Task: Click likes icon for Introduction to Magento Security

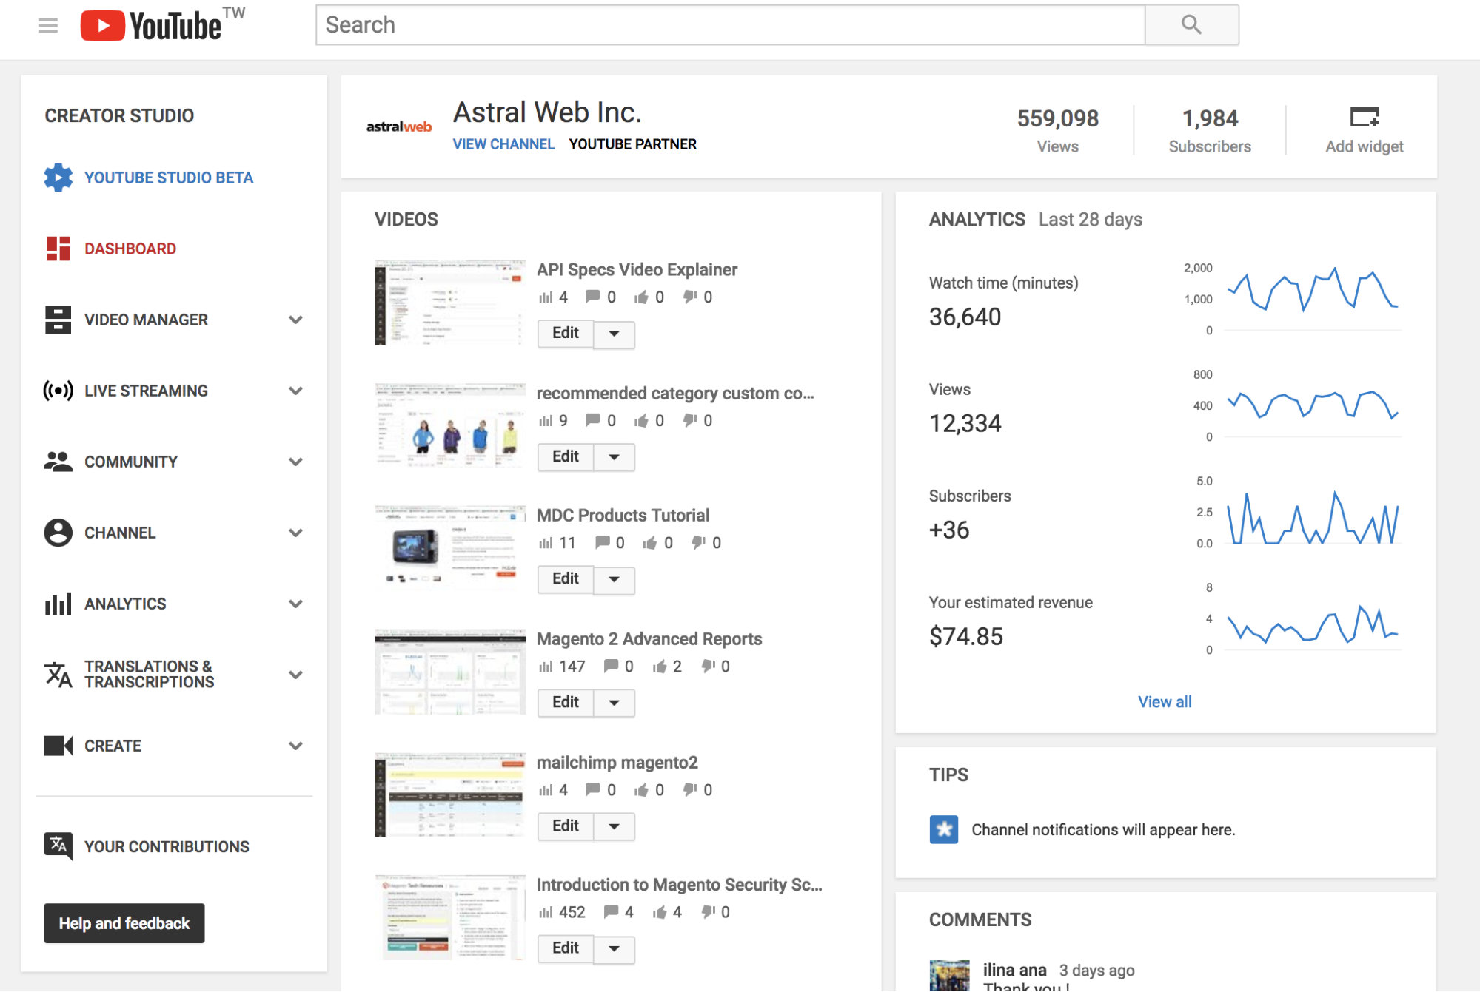Action: tap(660, 912)
